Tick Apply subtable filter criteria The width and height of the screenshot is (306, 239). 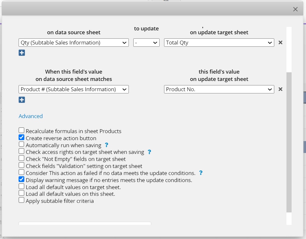pos(21,200)
